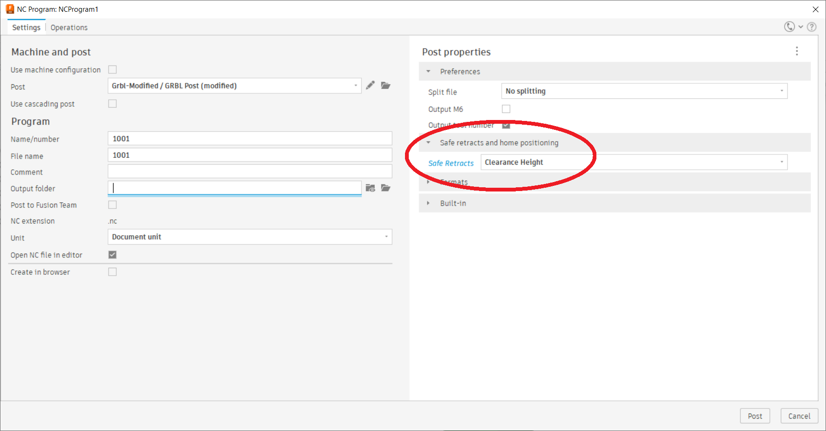Click the Output folder input field

point(234,188)
